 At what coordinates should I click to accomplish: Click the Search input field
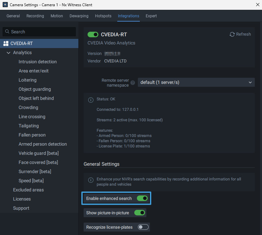42,32
